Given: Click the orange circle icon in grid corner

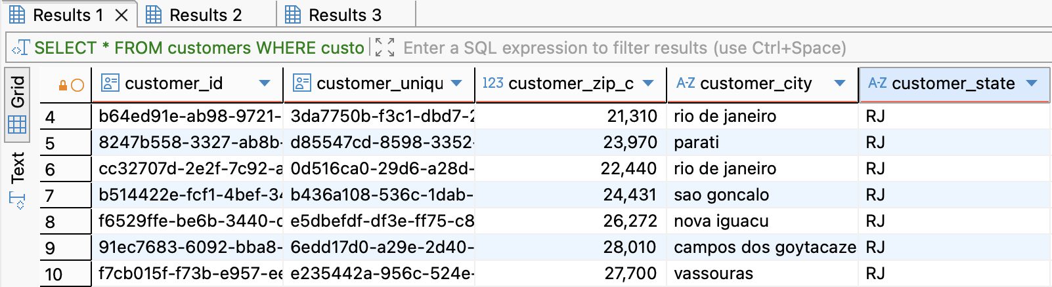Looking at the screenshot, I should (77, 85).
